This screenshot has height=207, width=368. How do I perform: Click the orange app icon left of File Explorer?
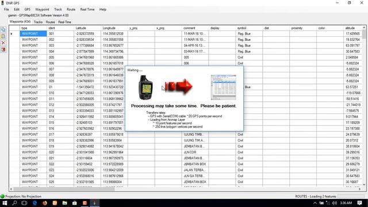[55, 203]
